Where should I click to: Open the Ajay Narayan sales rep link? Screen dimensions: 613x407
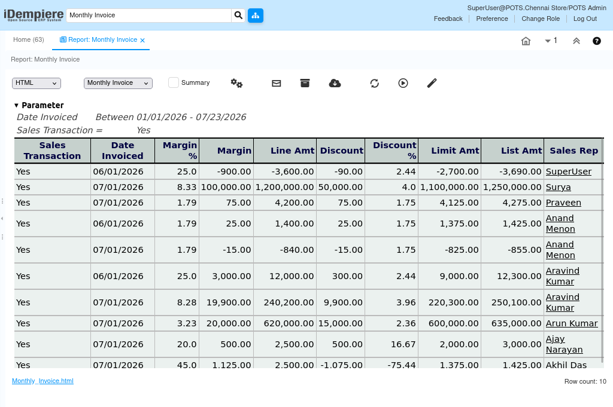click(564, 345)
